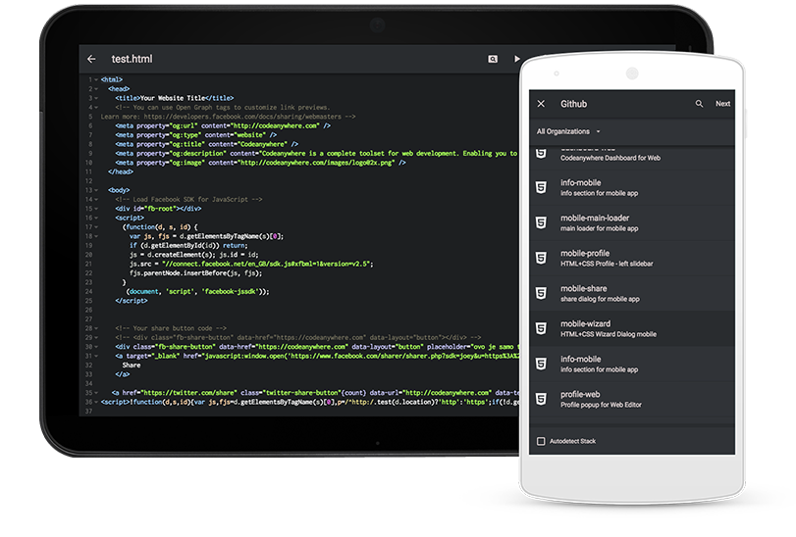The height and width of the screenshot is (537, 796).
Task: Tap 'HTML+CSS Profile - left slidebar' description
Action: pos(607,264)
